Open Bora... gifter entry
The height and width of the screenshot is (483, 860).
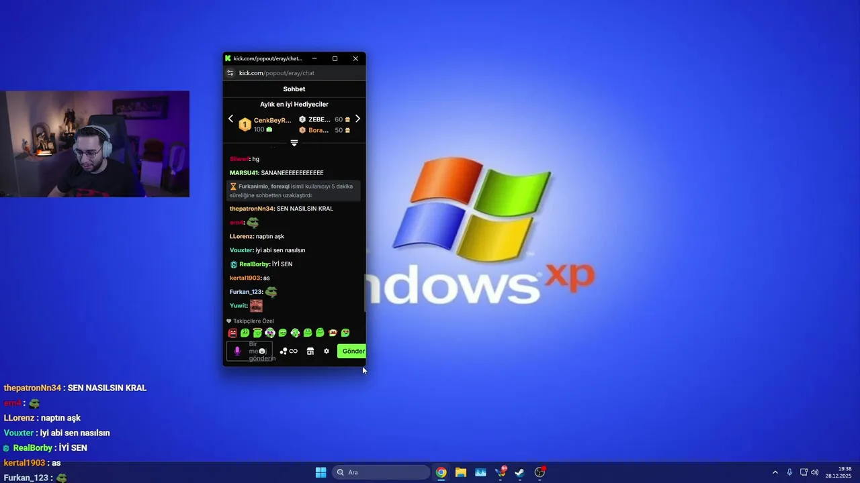pyautogui.click(x=318, y=130)
